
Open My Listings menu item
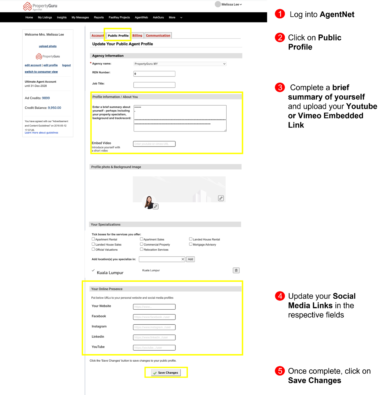click(x=45, y=18)
